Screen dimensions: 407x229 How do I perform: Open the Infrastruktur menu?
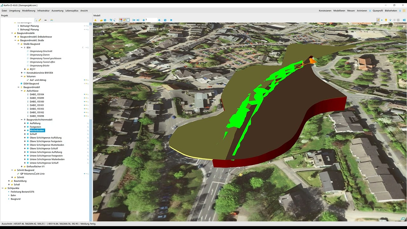[43, 10]
